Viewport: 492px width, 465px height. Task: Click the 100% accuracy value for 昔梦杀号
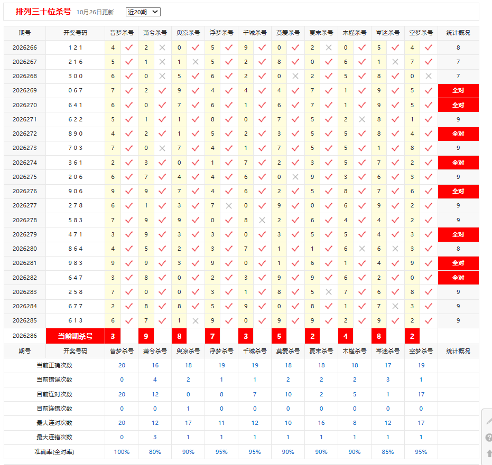[x=122, y=452]
